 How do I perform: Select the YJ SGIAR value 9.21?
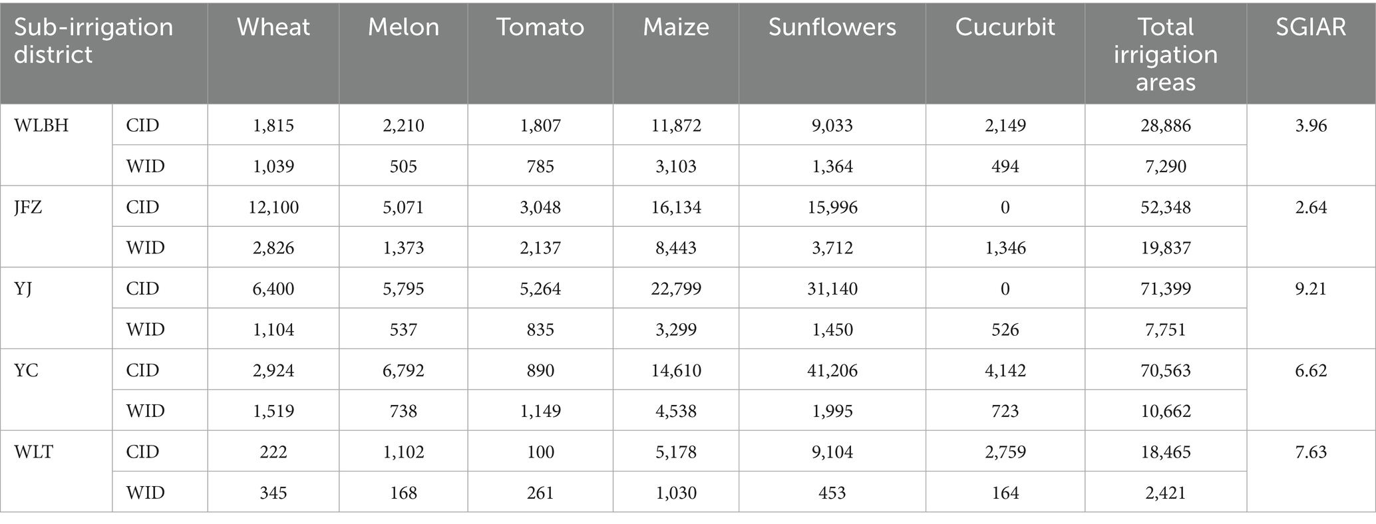[1310, 289]
